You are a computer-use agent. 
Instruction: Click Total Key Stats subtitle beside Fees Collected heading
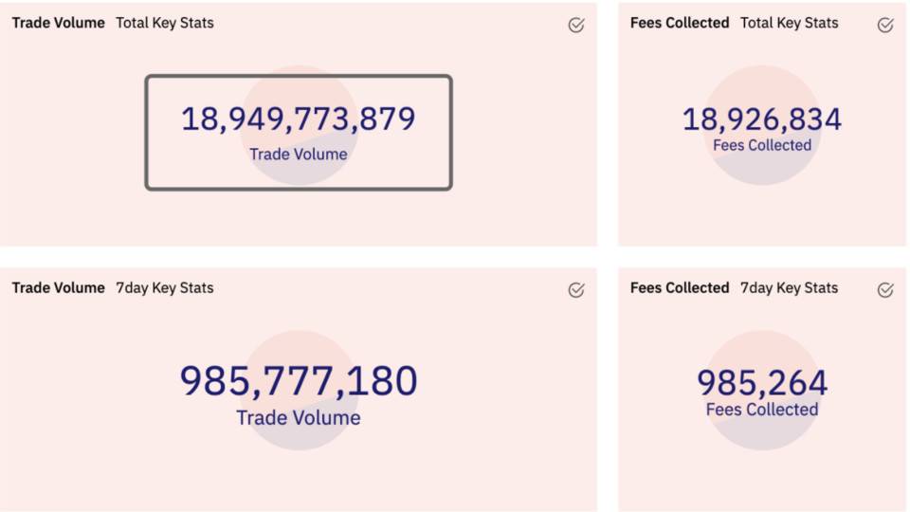[790, 23]
